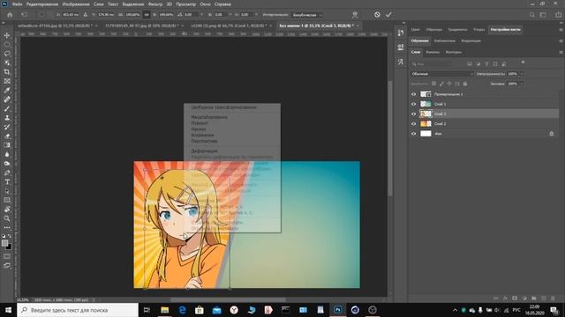The width and height of the screenshot is (565, 317).
Task: Click the Windows taskbar search box
Action: pos(78,310)
